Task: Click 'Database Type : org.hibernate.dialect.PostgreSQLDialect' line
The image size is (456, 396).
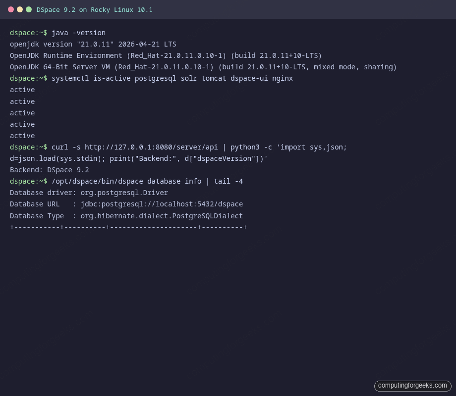Action: [126, 216]
